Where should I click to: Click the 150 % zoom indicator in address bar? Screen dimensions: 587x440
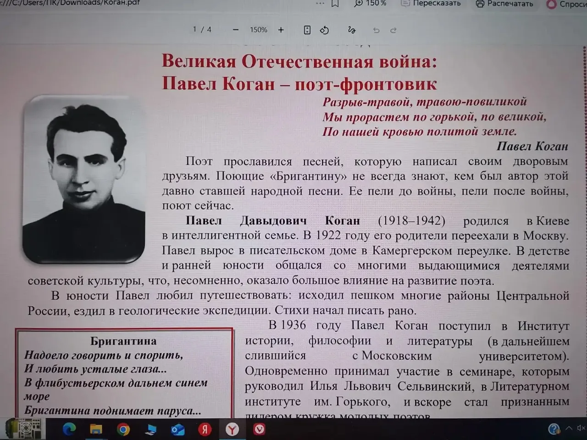[371, 3]
